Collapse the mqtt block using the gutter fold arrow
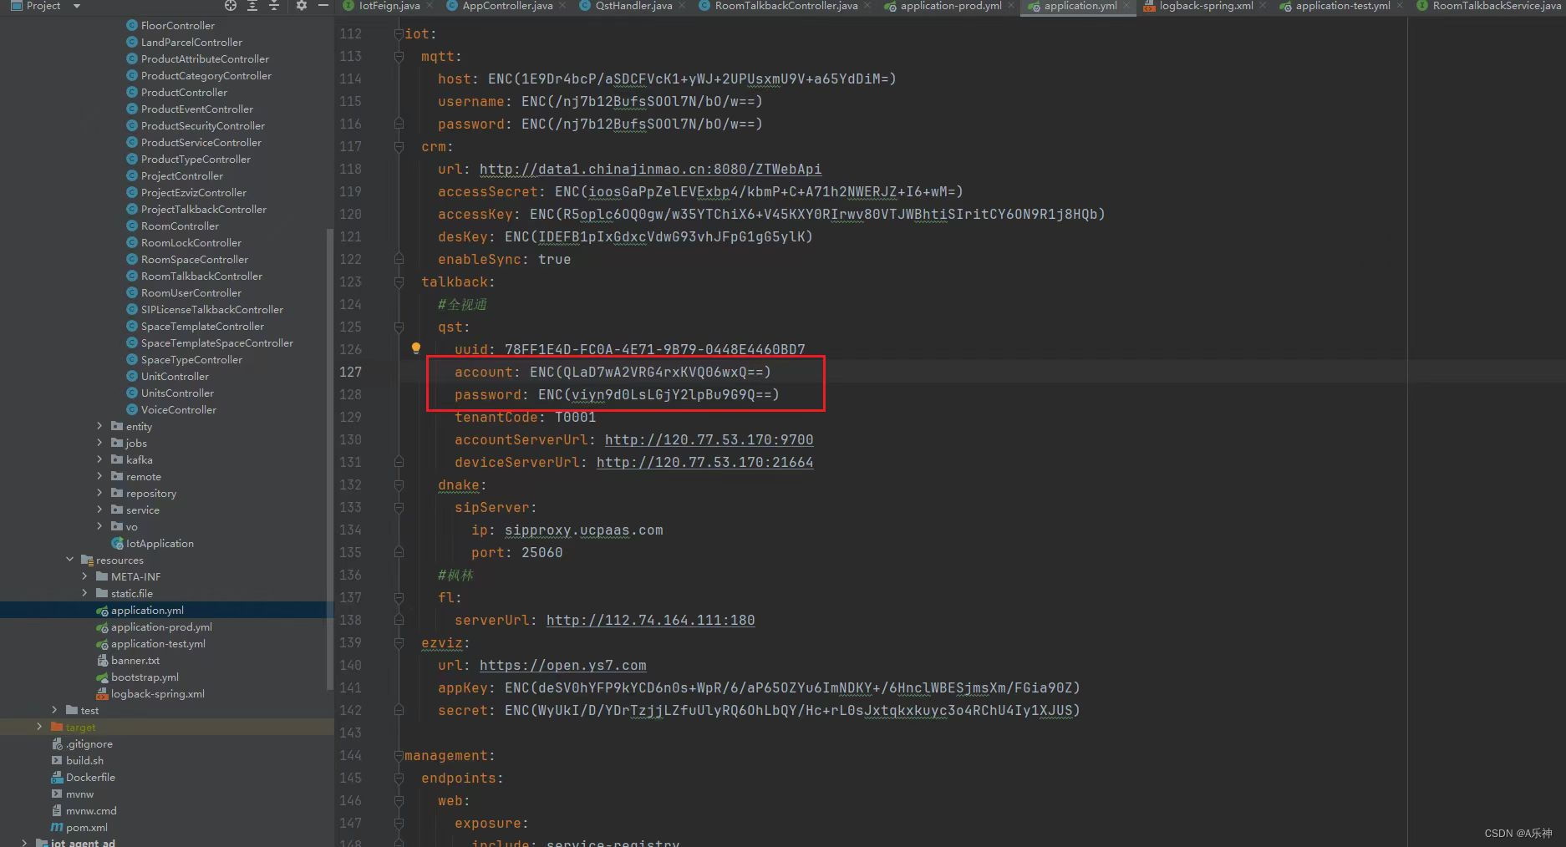This screenshot has width=1566, height=847. tap(399, 56)
